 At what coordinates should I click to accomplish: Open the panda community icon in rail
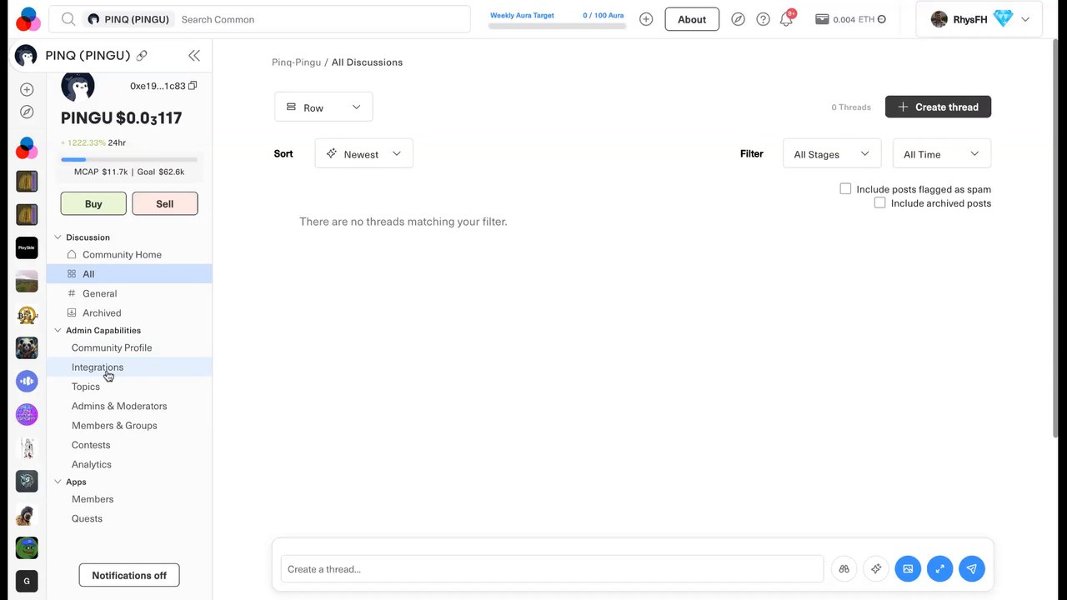pos(27,347)
